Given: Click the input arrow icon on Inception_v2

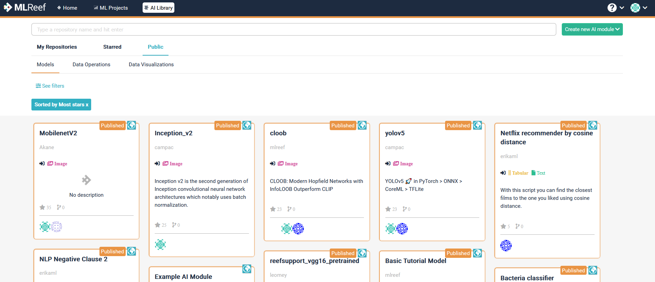Looking at the screenshot, I should coord(157,164).
